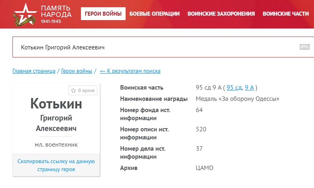The image size is (314, 188).
Task: Follow the Главная страница breadcrumb link
Action: 34,71
